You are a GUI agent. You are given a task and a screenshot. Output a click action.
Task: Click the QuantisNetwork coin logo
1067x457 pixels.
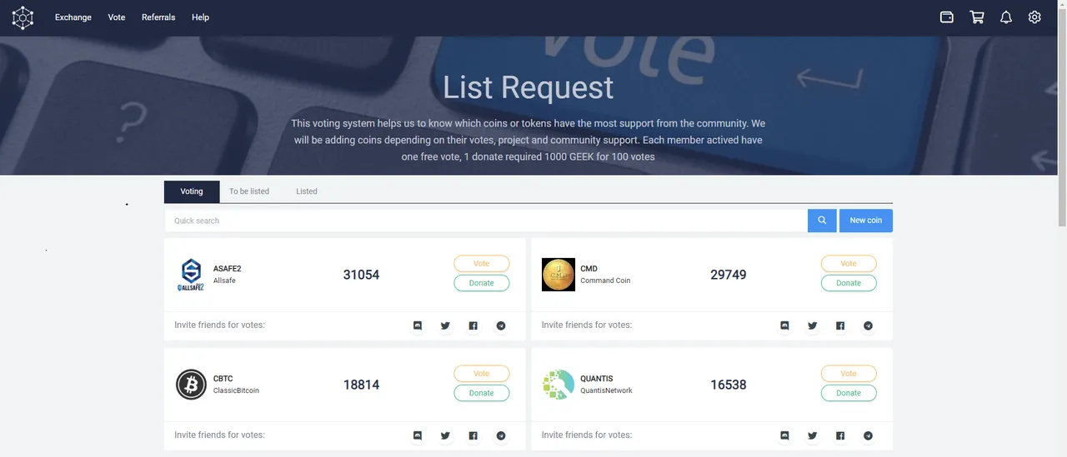click(559, 385)
